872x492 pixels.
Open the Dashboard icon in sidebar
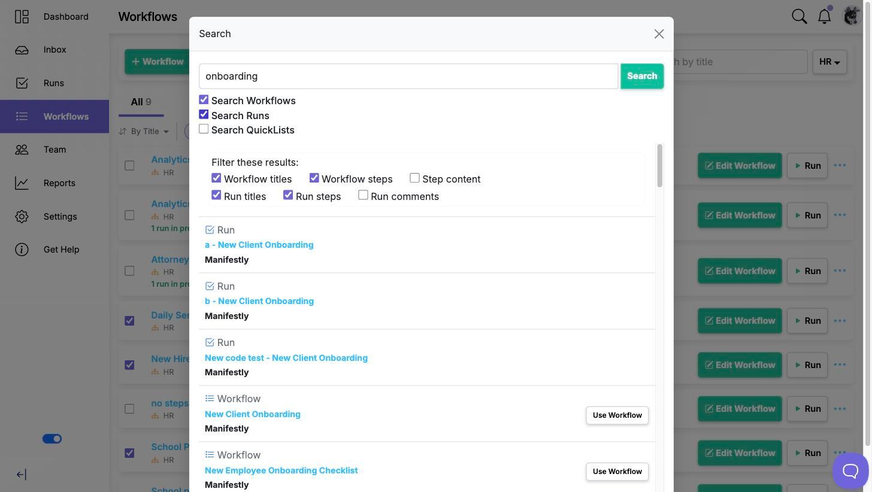pos(22,17)
